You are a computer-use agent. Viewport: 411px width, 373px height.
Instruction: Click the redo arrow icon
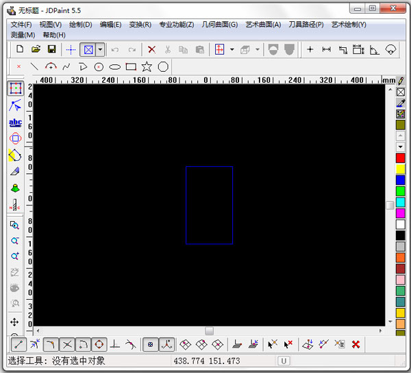pyautogui.click(x=132, y=49)
